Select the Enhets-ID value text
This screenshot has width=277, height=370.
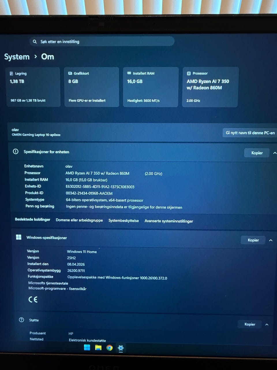(x=100, y=187)
